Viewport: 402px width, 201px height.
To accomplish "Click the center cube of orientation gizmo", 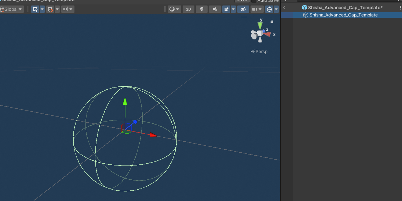I will pos(260,33).
